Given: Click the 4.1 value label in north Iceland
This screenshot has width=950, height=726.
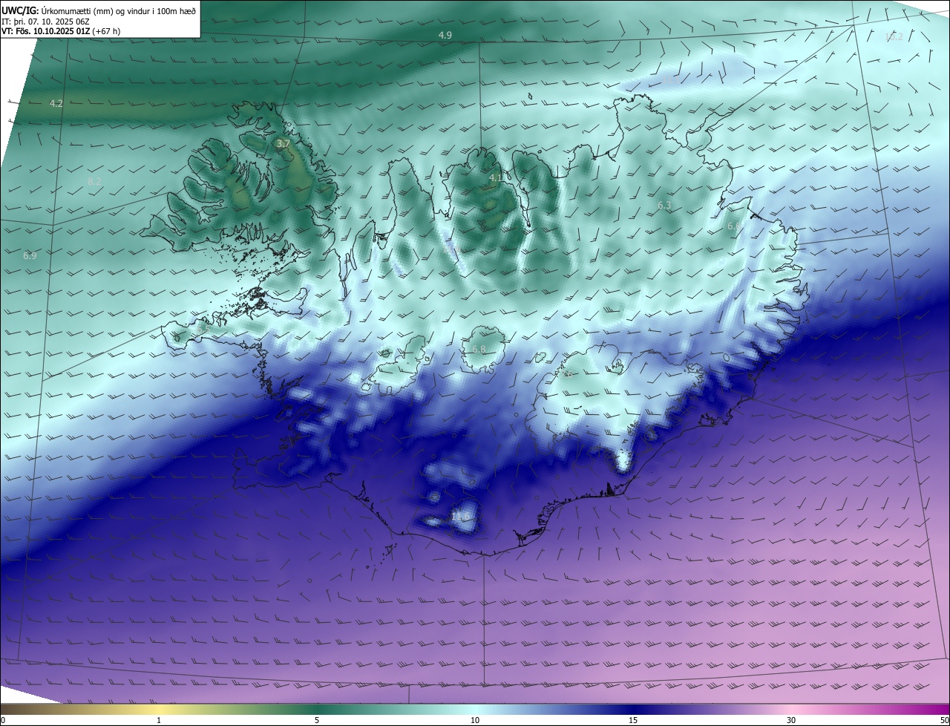Looking at the screenshot, I should [496, 177].
